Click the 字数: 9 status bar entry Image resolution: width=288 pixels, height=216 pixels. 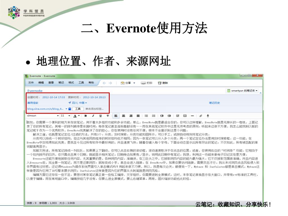31,203
